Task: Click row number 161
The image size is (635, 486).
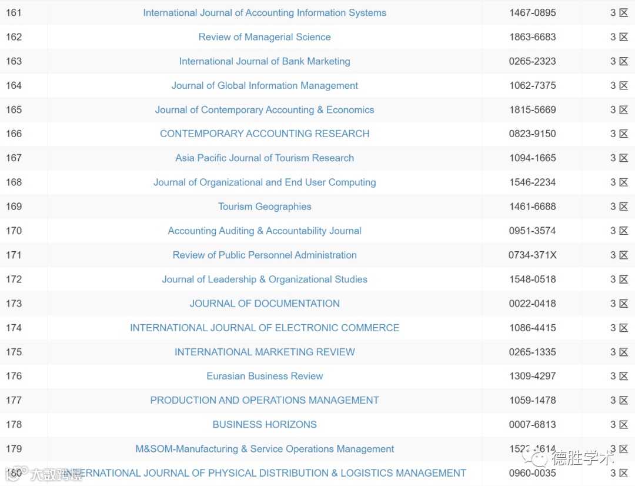Action: [14, 12]
